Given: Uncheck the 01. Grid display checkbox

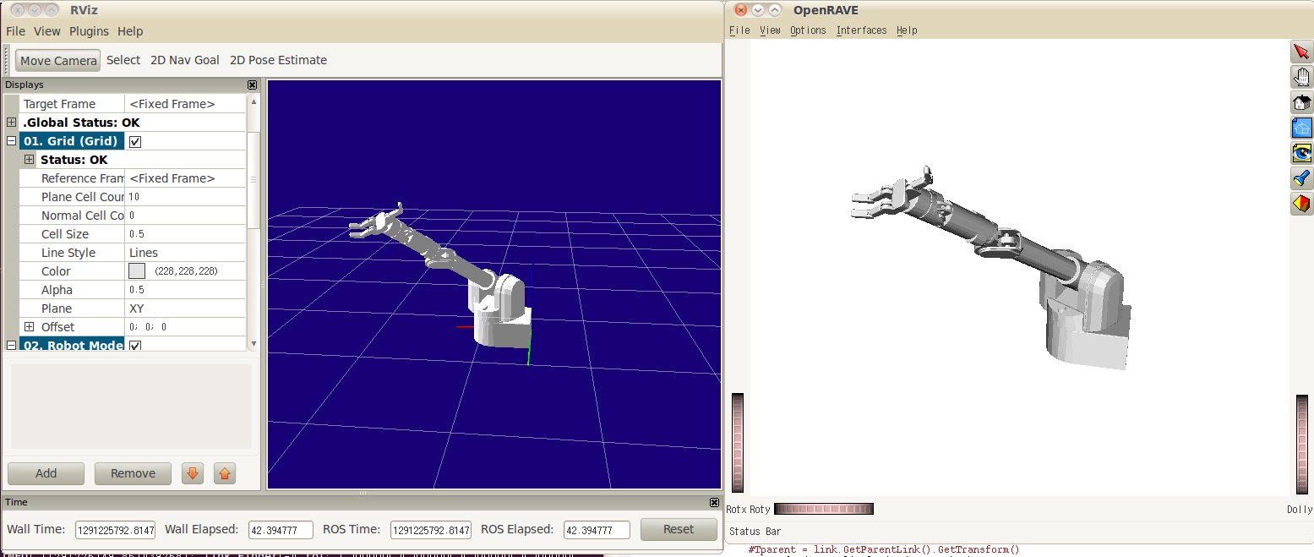Looking at the screenshot, I should click(x=135, y=141).
